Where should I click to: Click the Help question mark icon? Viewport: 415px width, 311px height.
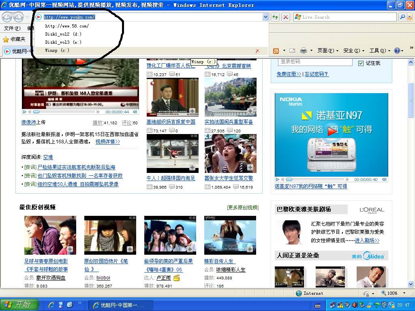(397, 51)
